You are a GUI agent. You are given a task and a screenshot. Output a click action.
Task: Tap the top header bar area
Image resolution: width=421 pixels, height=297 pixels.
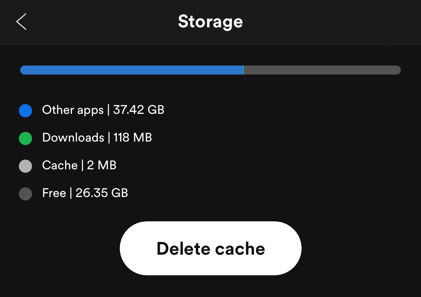coord(210,22)
